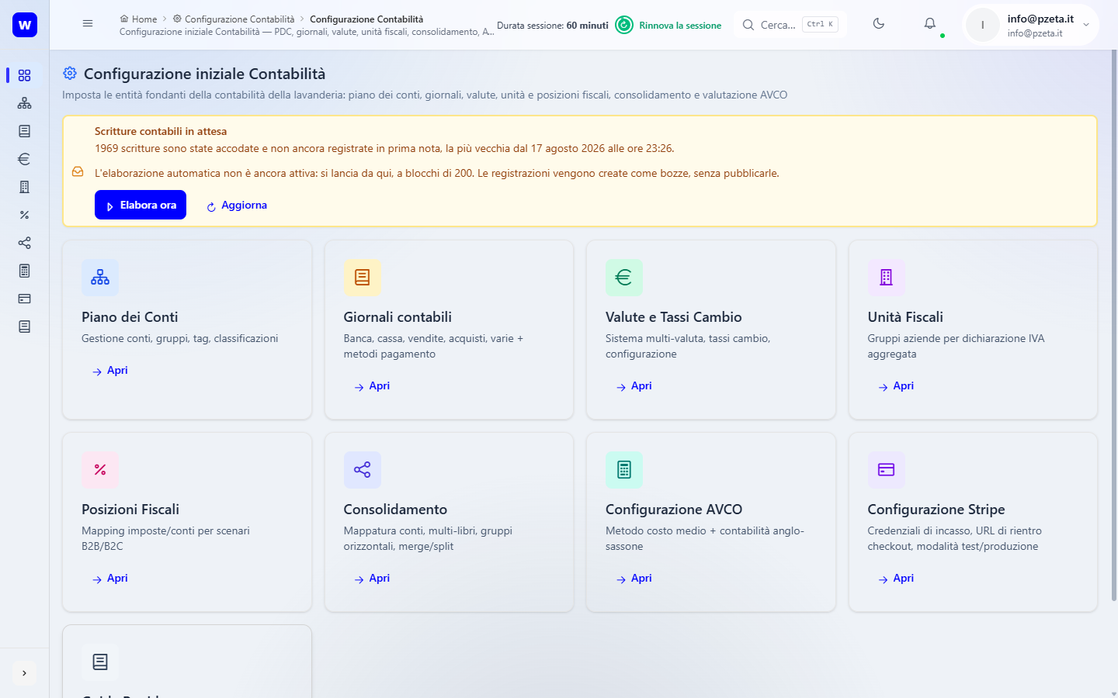
Task: Toggle dark mode with the moon icon
Action: click(879, 24)
